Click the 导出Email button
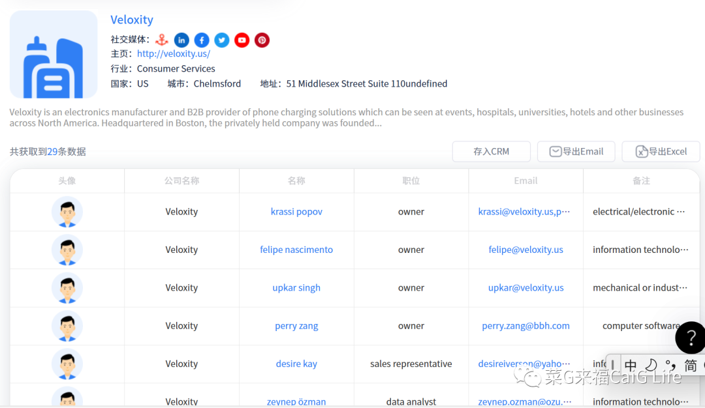The height and width of the screenshot is (408, 705). [576, 152]
